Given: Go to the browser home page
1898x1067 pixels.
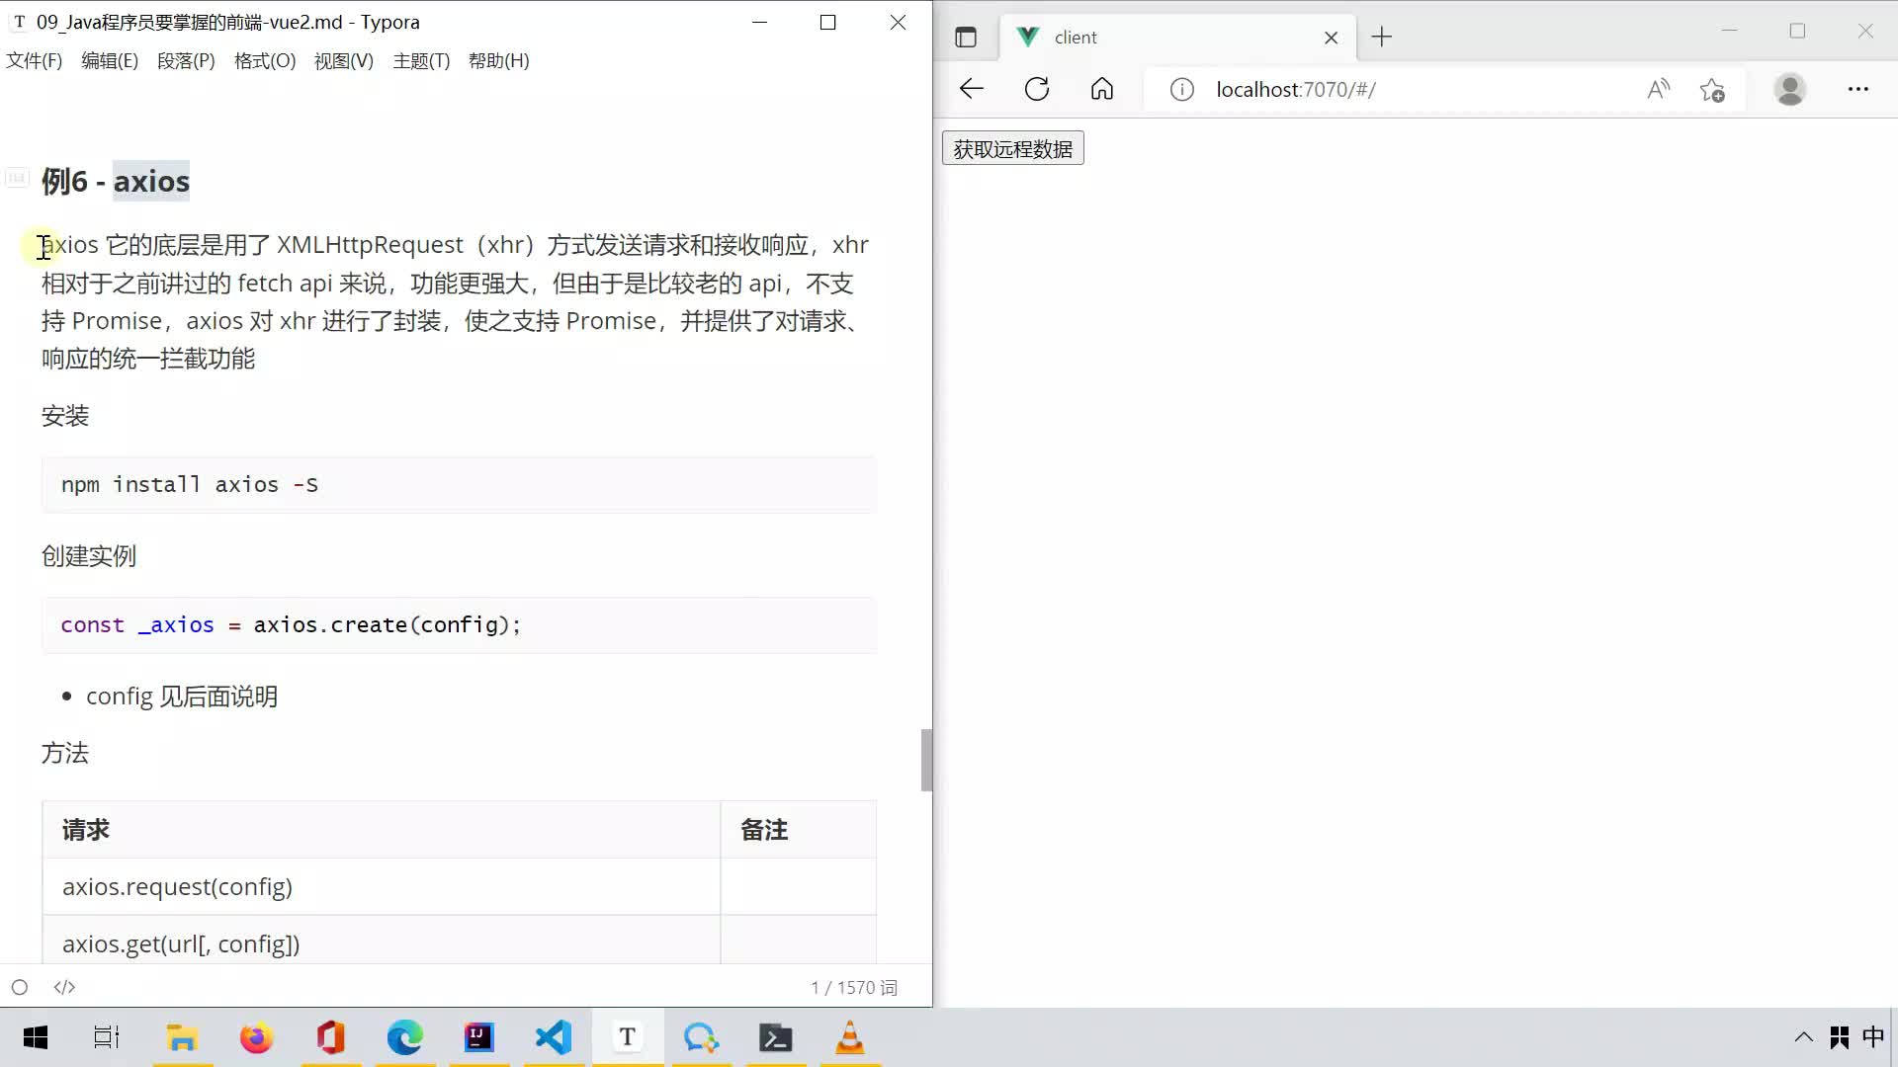Looking at the screenshot, I should pos(1102,90).
